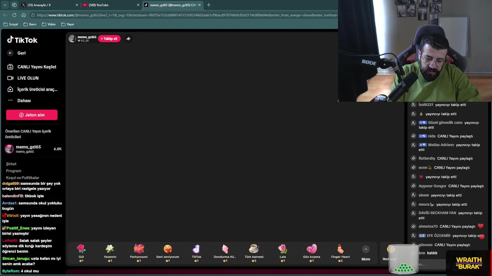Viewport: 492px width, 276px height.
Task: Send the Gül gift
Action: coord(81,253)
